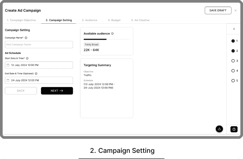243x159 pixels.
Task: Select step 3 circle in side stepper
Action: 233,61
